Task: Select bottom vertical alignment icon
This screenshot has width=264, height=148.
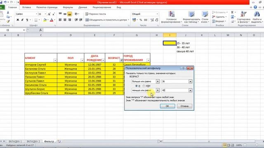Action: coord(70,14)
